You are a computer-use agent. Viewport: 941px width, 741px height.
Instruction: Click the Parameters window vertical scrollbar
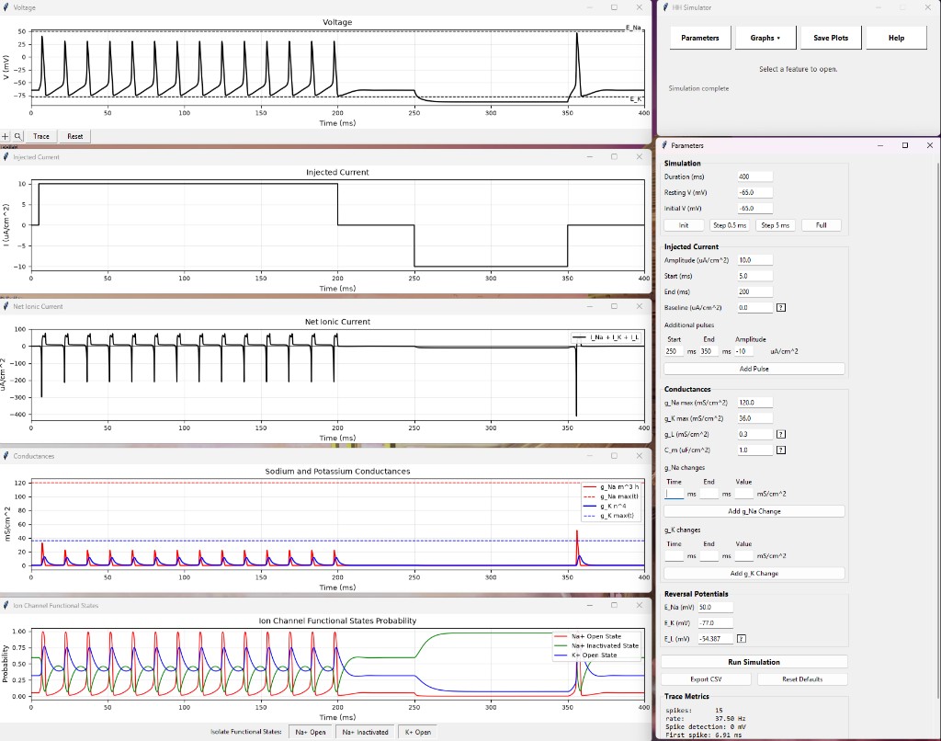[936, 429]
